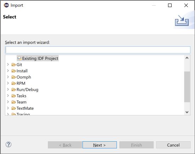Viewport: 195px width, 154px height.
Task: Expand the Tasks tree node
Action: [x=8, y=96]
